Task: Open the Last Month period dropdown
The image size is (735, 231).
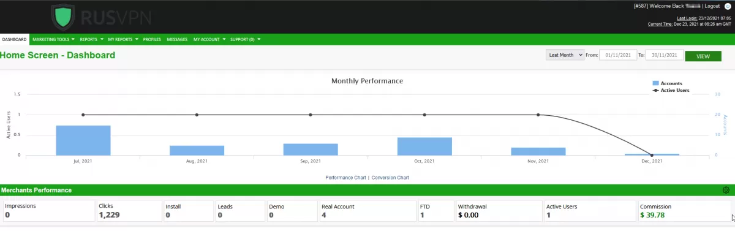Action: coord(565,55)
